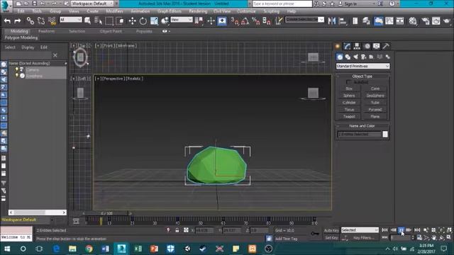Select the Select and Rotate tool
The width and height of the screenshot is (454, 255).
click(x=143, y=21)
